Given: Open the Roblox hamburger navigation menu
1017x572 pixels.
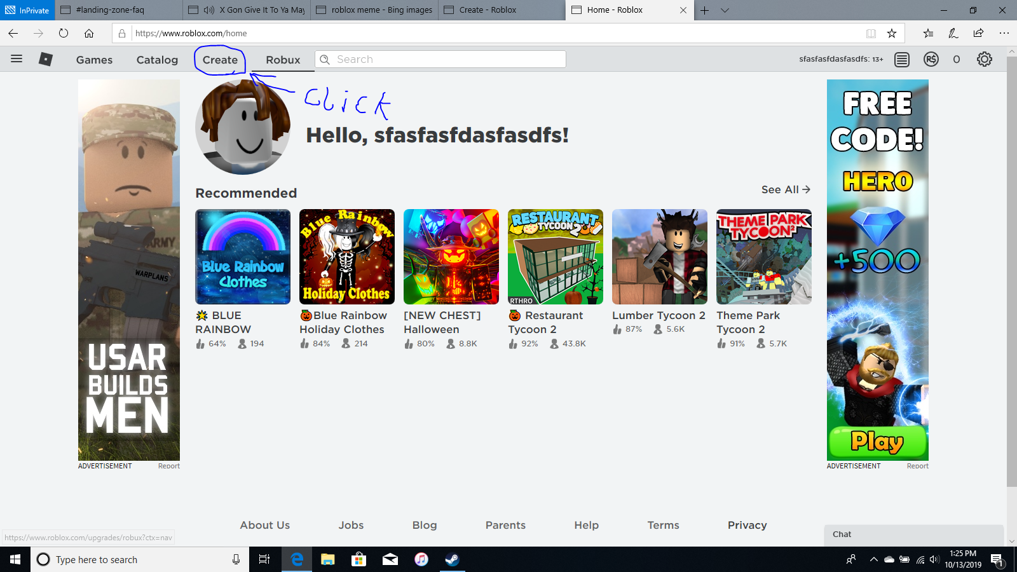Looking at the screenshot, I should [x=17, y=59].
